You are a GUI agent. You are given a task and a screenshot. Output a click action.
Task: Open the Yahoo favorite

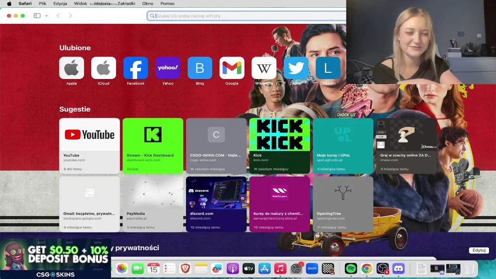[168, 68]
